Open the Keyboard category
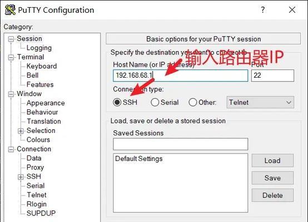 coord(42,66)
